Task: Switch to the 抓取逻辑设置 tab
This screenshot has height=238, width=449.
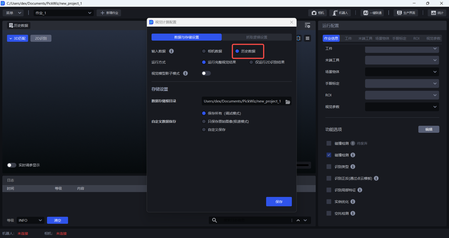Action: point(256,37)
